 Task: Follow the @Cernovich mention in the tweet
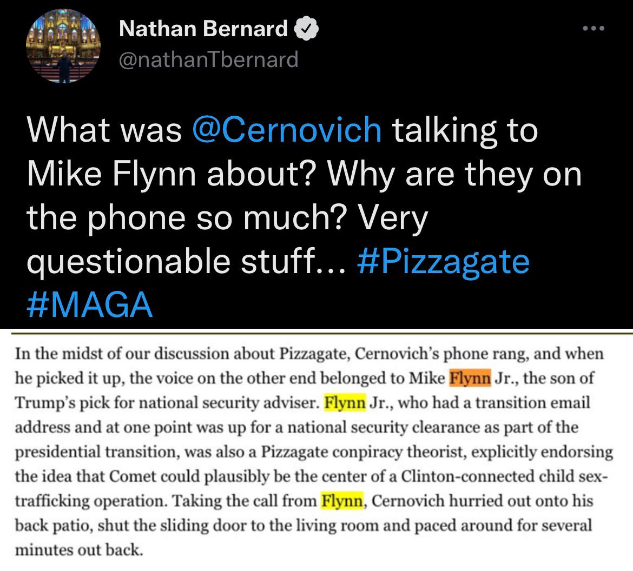[x=287, y=130]
